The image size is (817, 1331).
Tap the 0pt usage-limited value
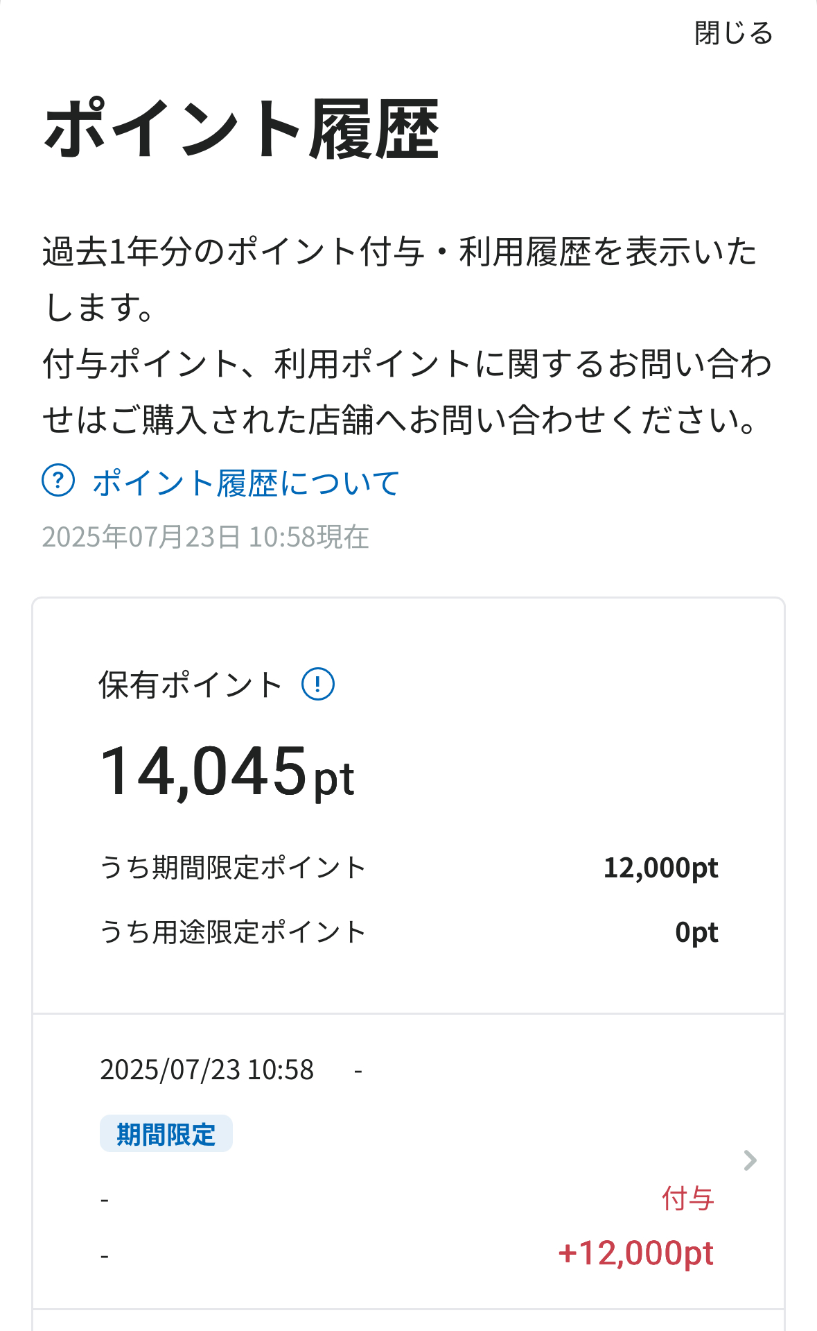pos(696,932)
